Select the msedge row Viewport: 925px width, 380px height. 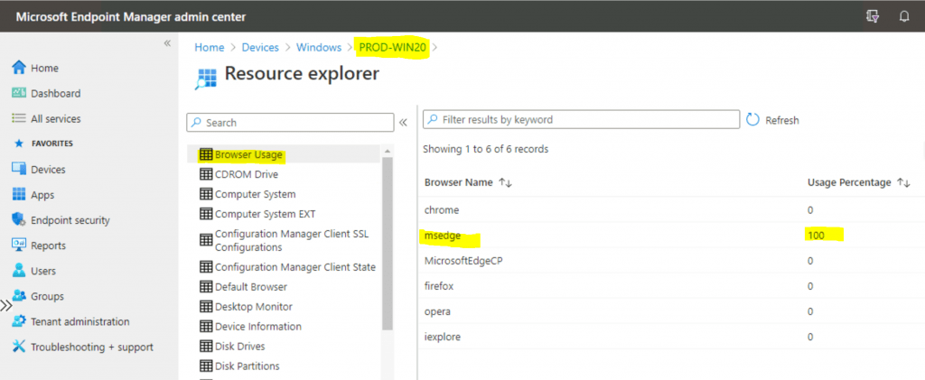pyautogui.click(x=671, y=236)
